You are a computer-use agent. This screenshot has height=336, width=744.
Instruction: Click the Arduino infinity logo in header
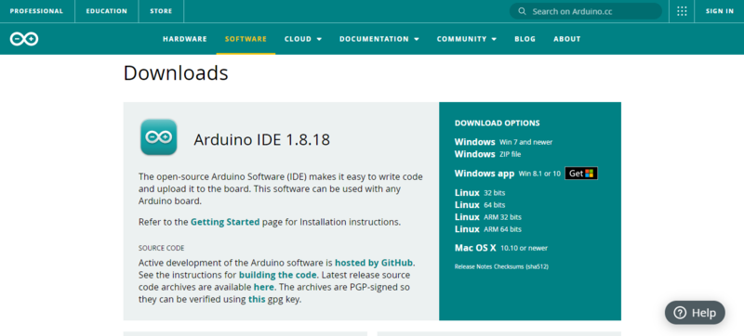tap(24, 39)
